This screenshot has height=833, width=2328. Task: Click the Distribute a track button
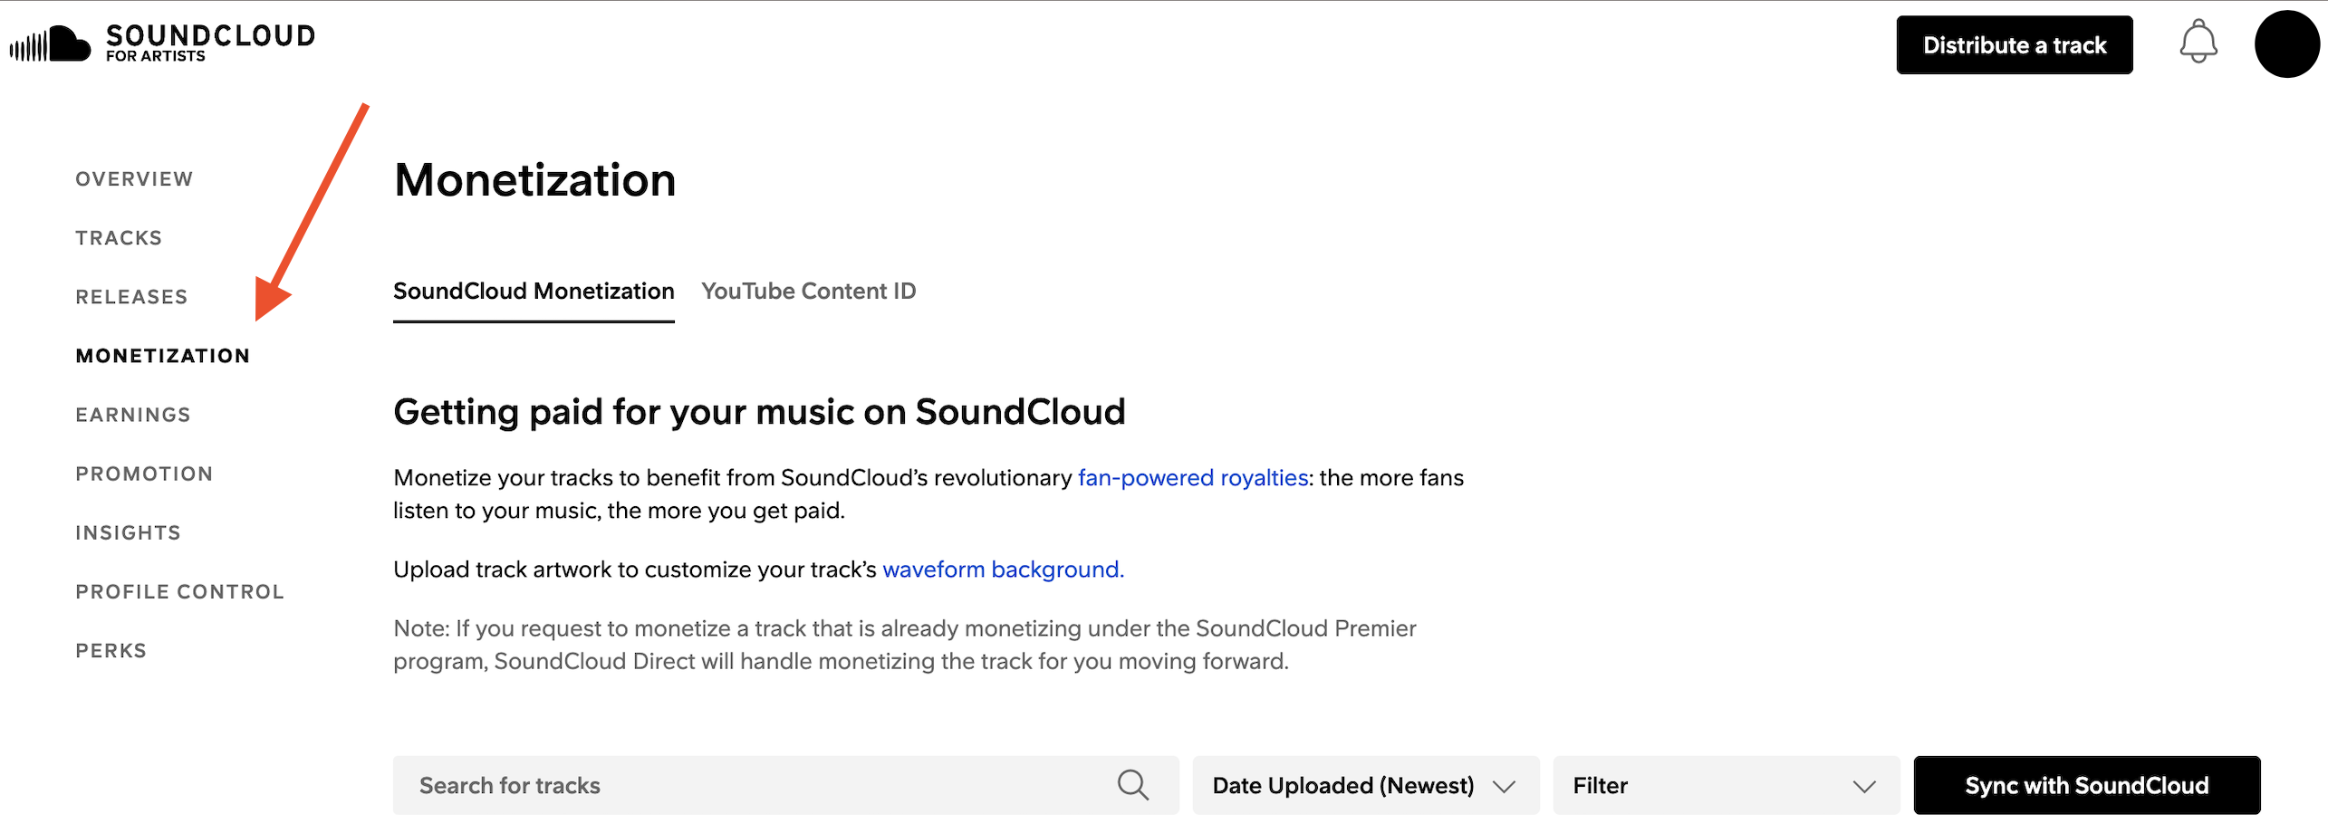coord(2014,45)
